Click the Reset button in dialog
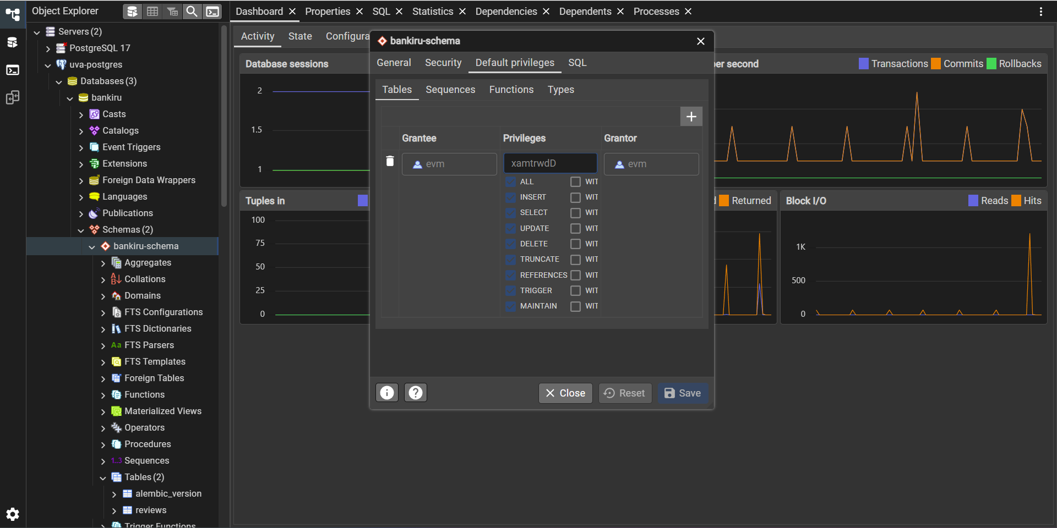This screenshot has height=528, width=1057. pyautogui.click(x=625, y=393)
